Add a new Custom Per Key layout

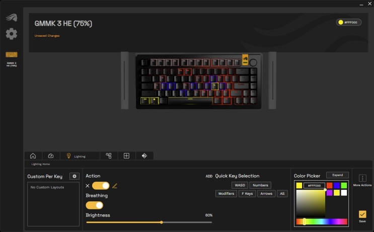[x=74, y=176]
